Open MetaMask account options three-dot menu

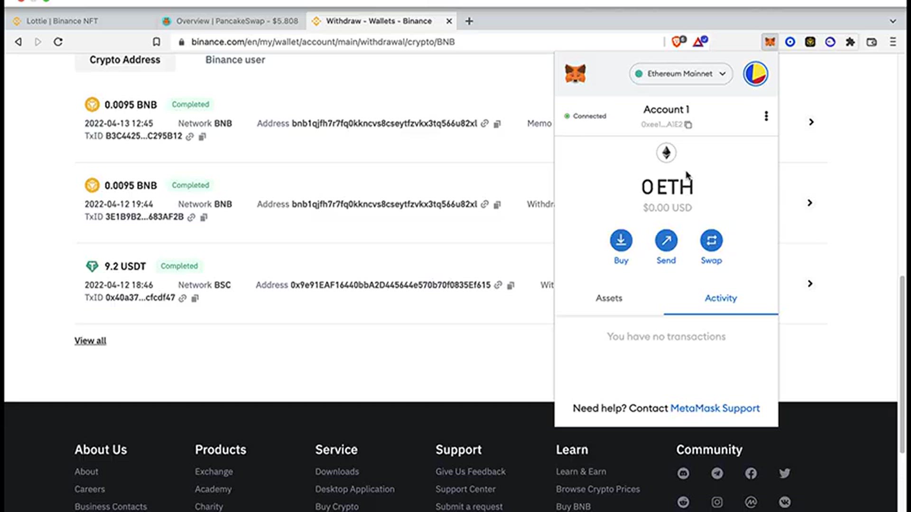pos(766,116)
